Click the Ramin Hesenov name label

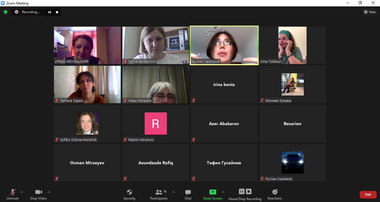click(141, 140)
